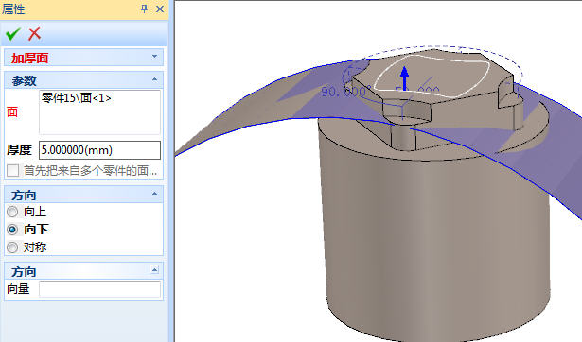This screenshot has width=582, height=342.
Task: Select the 向下 radio button
Action: pyautogui.click(x=12, y=230)
